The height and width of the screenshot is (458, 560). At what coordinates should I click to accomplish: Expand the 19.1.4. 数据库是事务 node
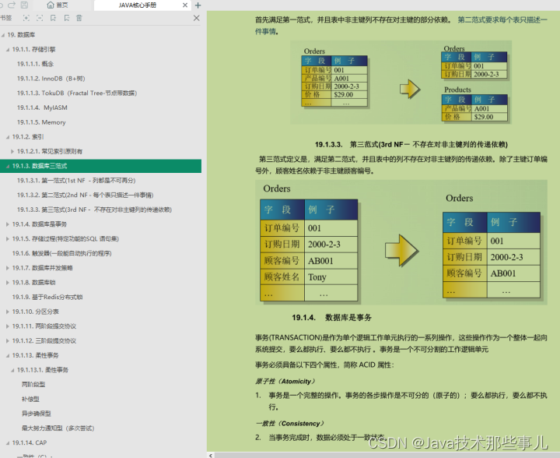click(8, 224)
